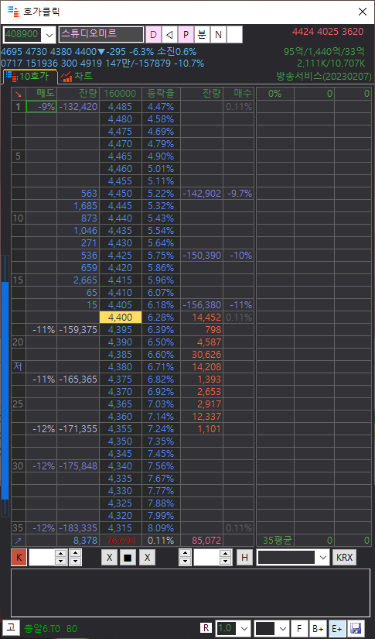Close the 호가클릭 window
This screenshot has width=375, height=639.
tap(363, 12)
